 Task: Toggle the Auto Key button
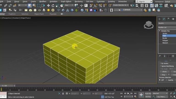[x=148, y=94]
